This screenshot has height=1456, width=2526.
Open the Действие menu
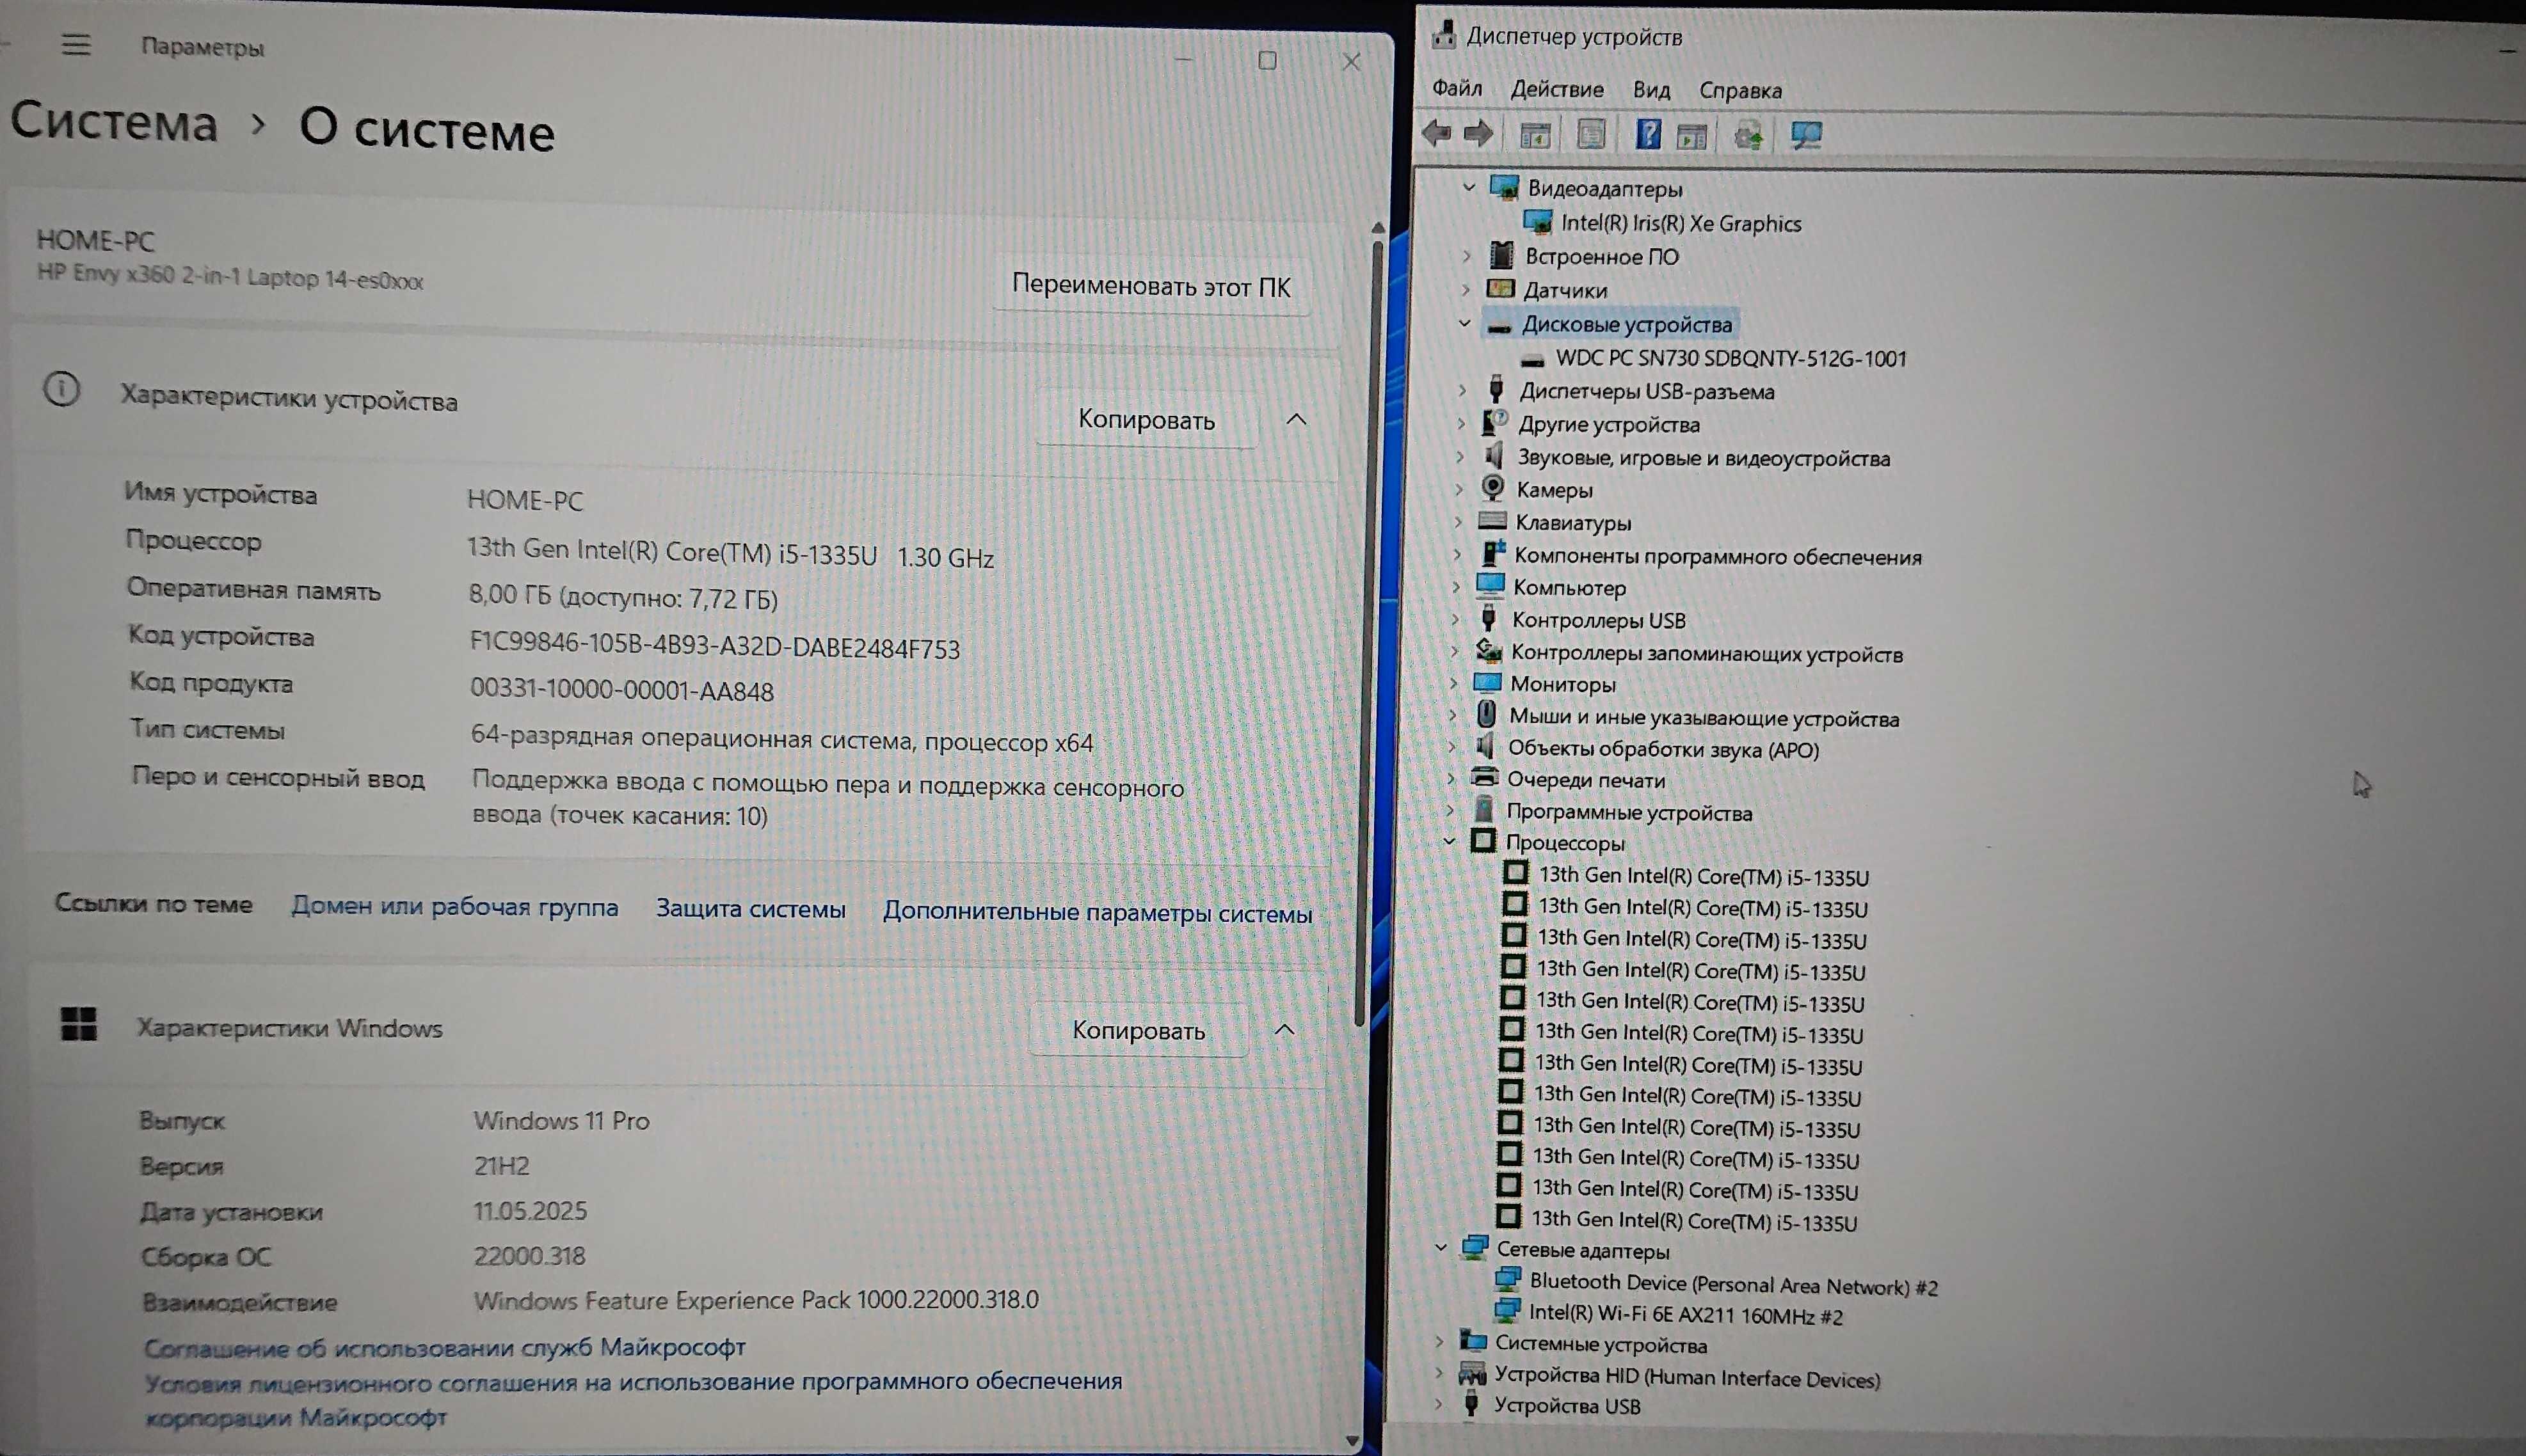pyautogui.click(x=1556, y=89)
